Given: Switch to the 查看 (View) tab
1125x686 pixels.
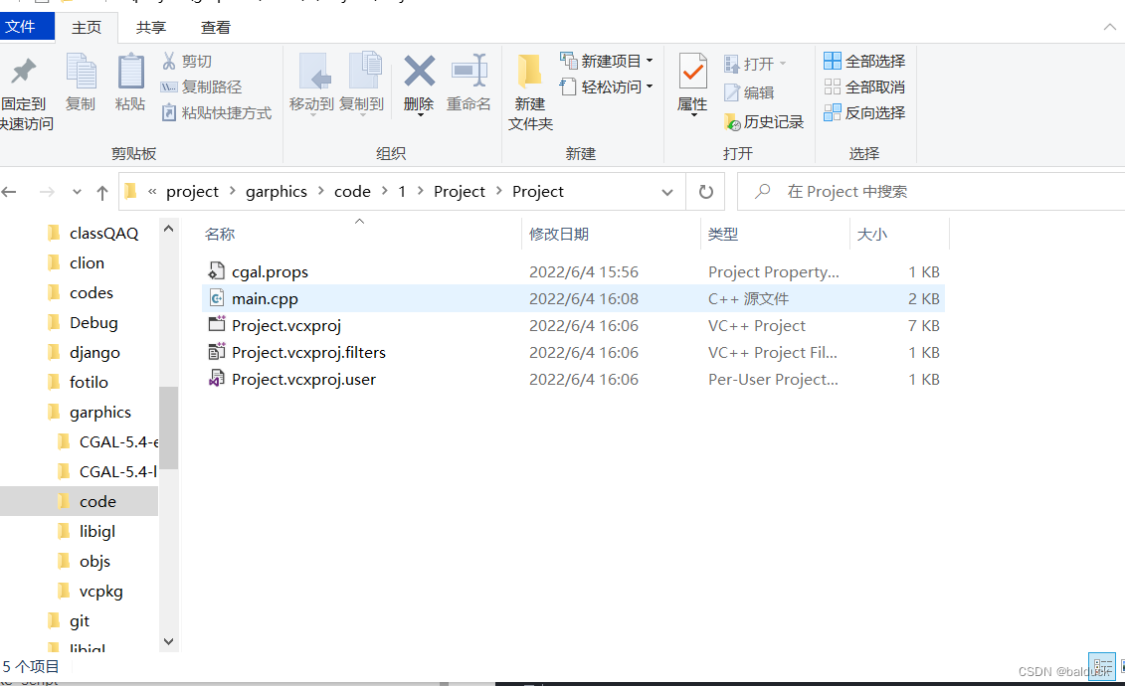Looking at the screenshot, I should 215,27.
